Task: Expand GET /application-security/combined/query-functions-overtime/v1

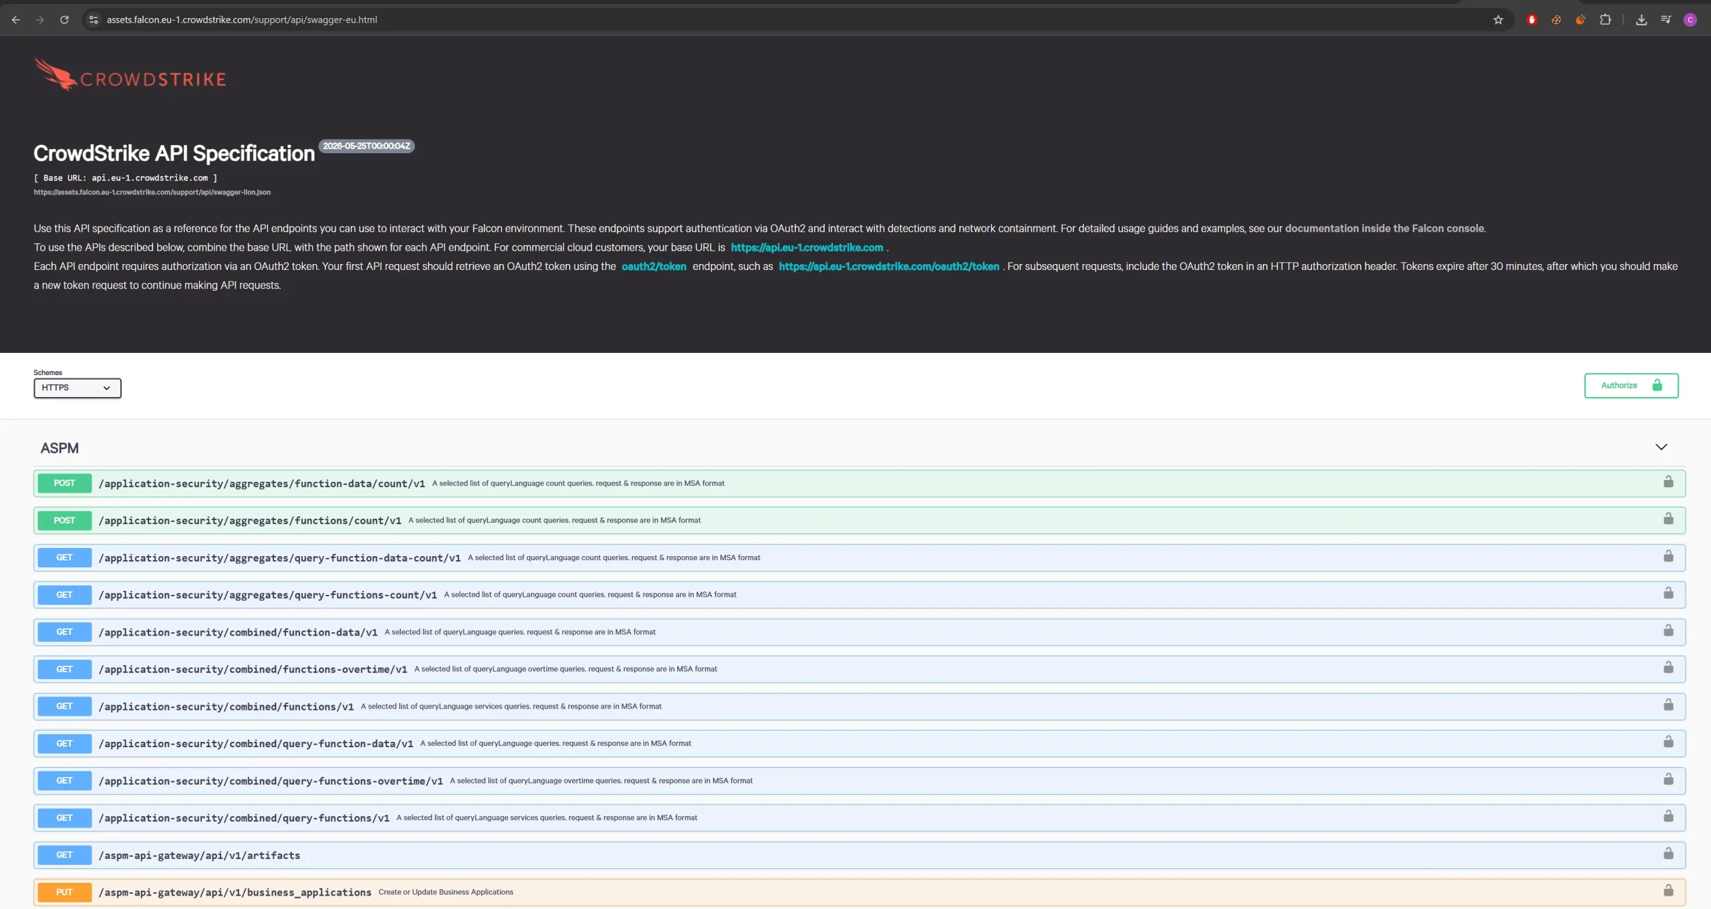Action: point(860,781)
